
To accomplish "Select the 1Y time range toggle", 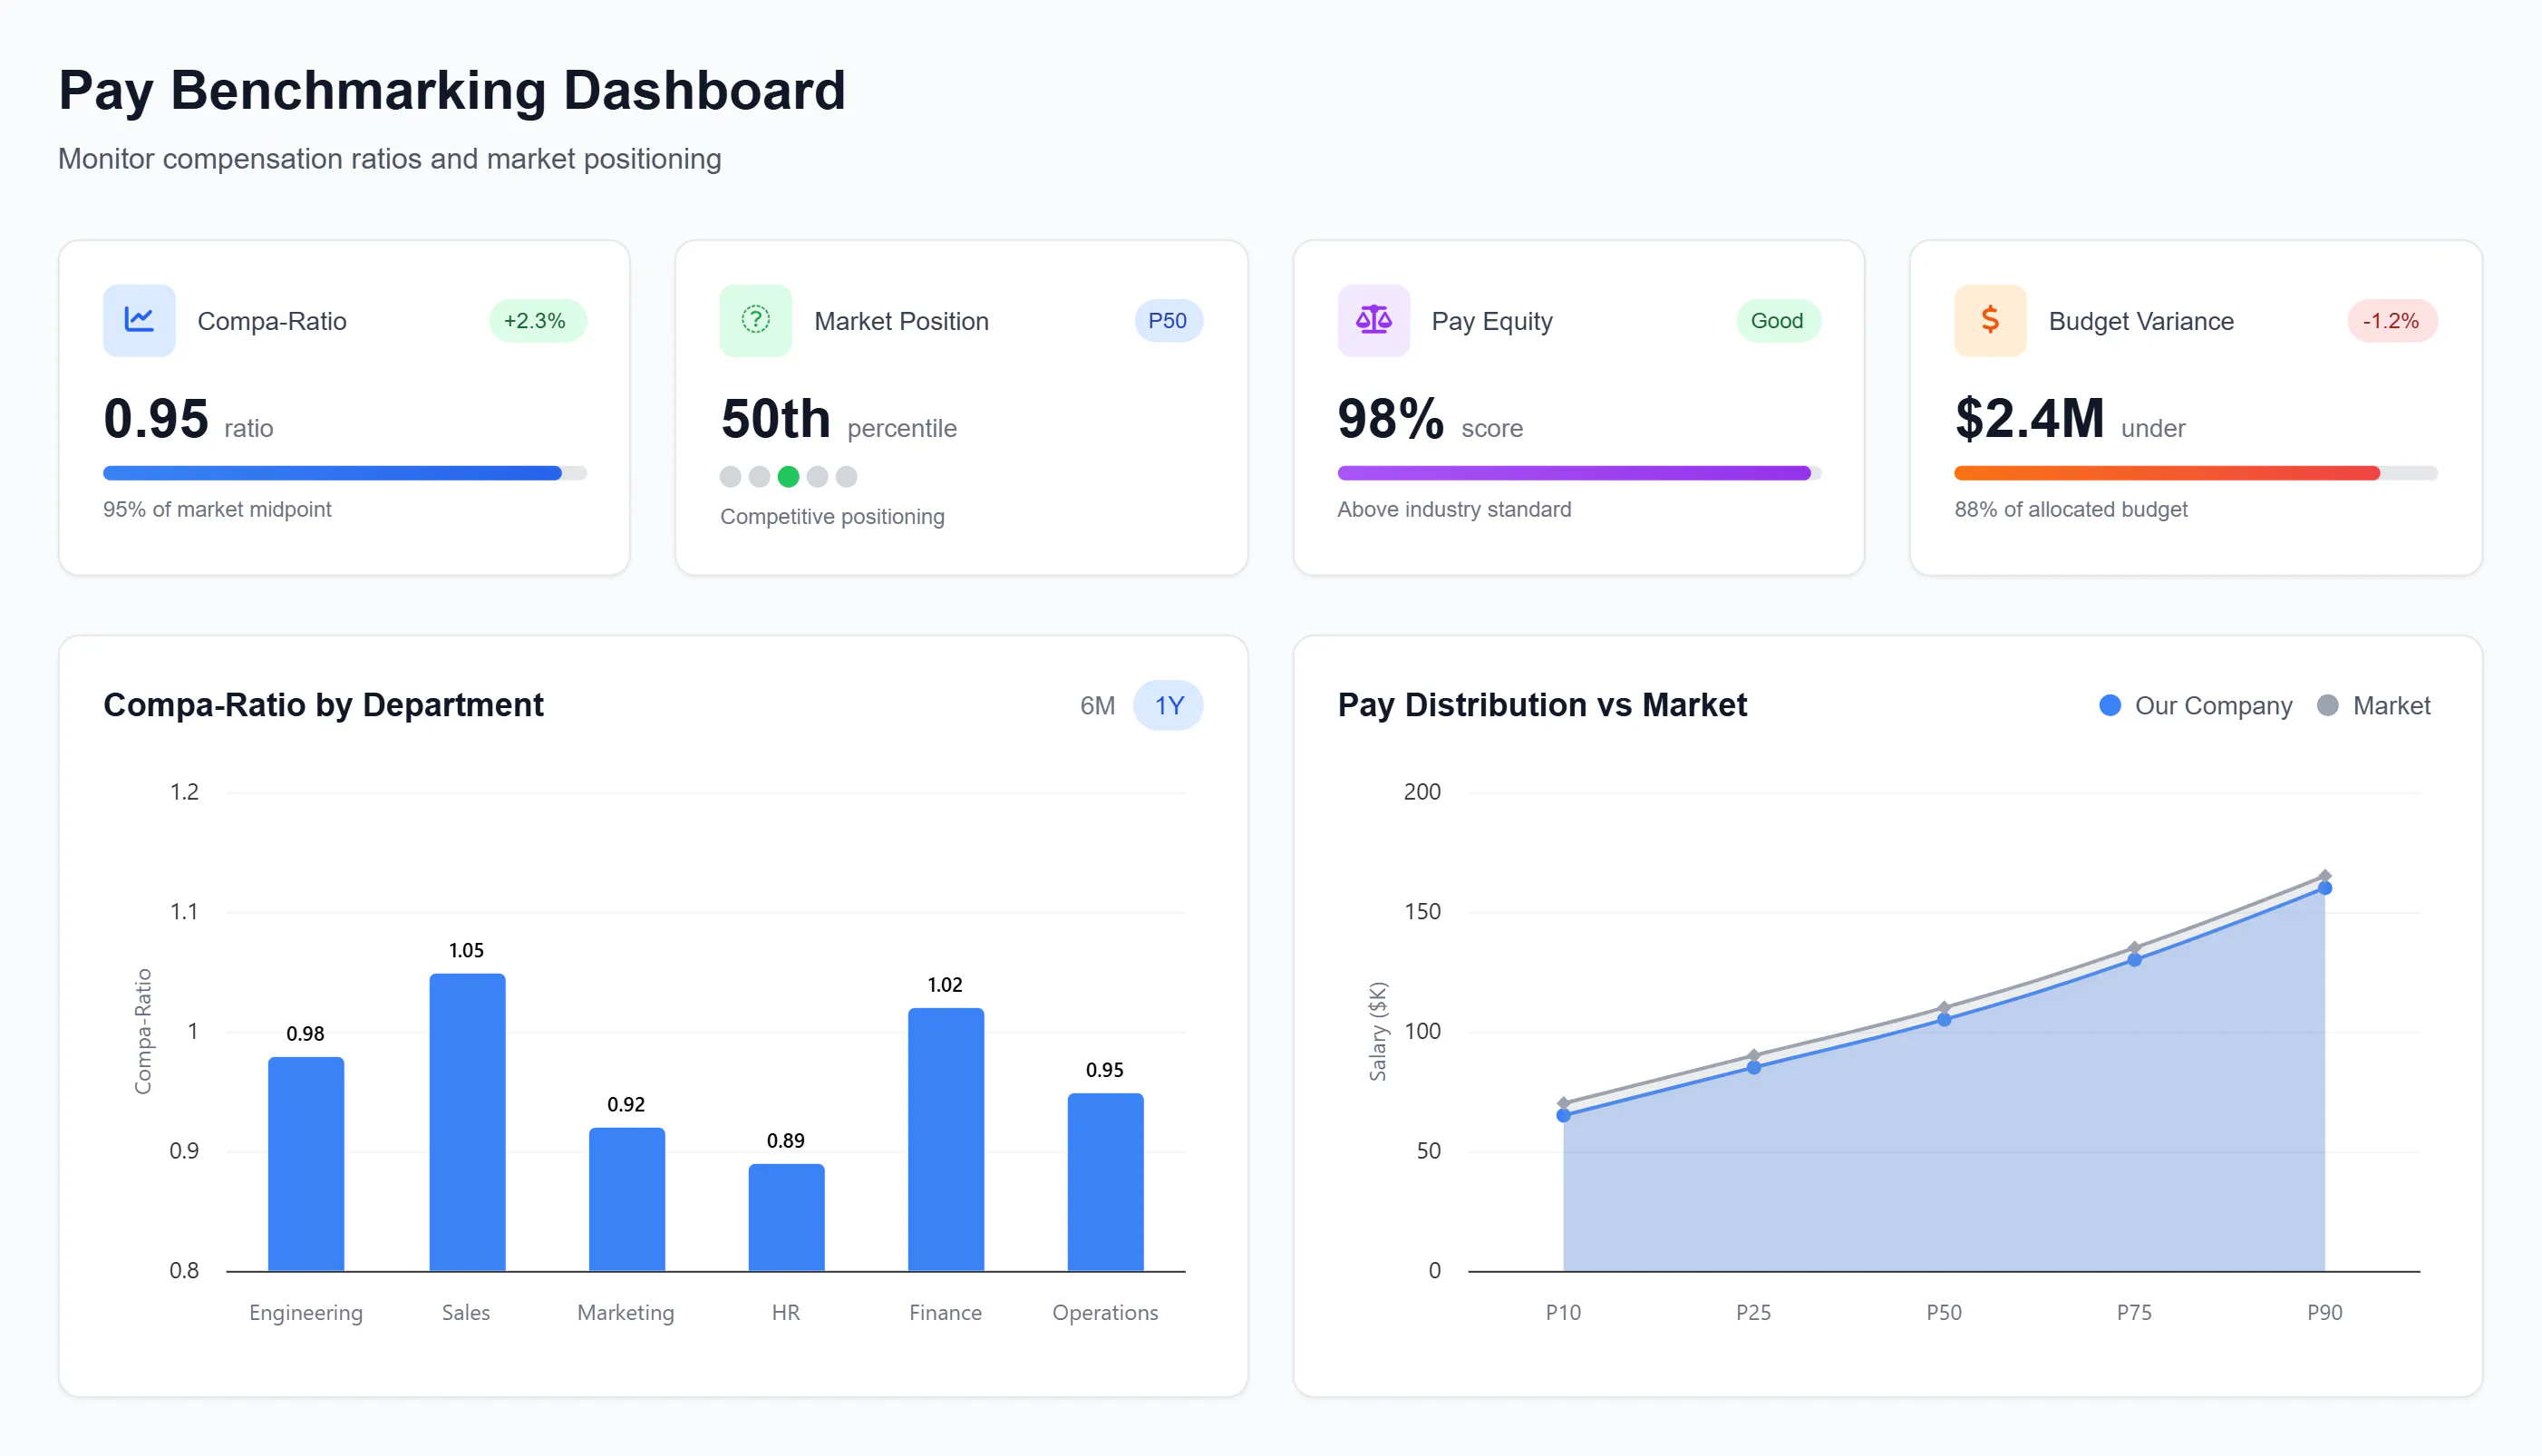I will tap(1168, 705).
